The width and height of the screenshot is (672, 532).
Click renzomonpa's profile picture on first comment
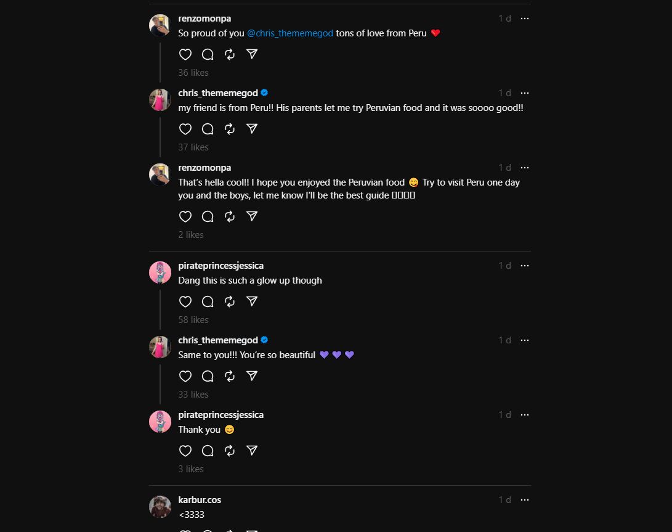point(160,25)
